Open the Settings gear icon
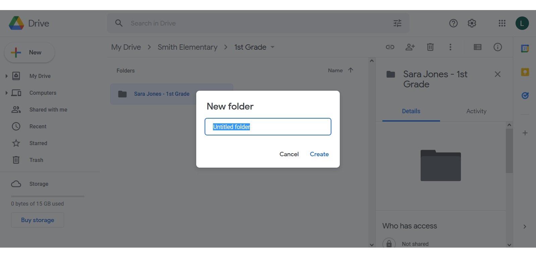The width and height of the screenshot is (536, 256). (x=472, y=23)
